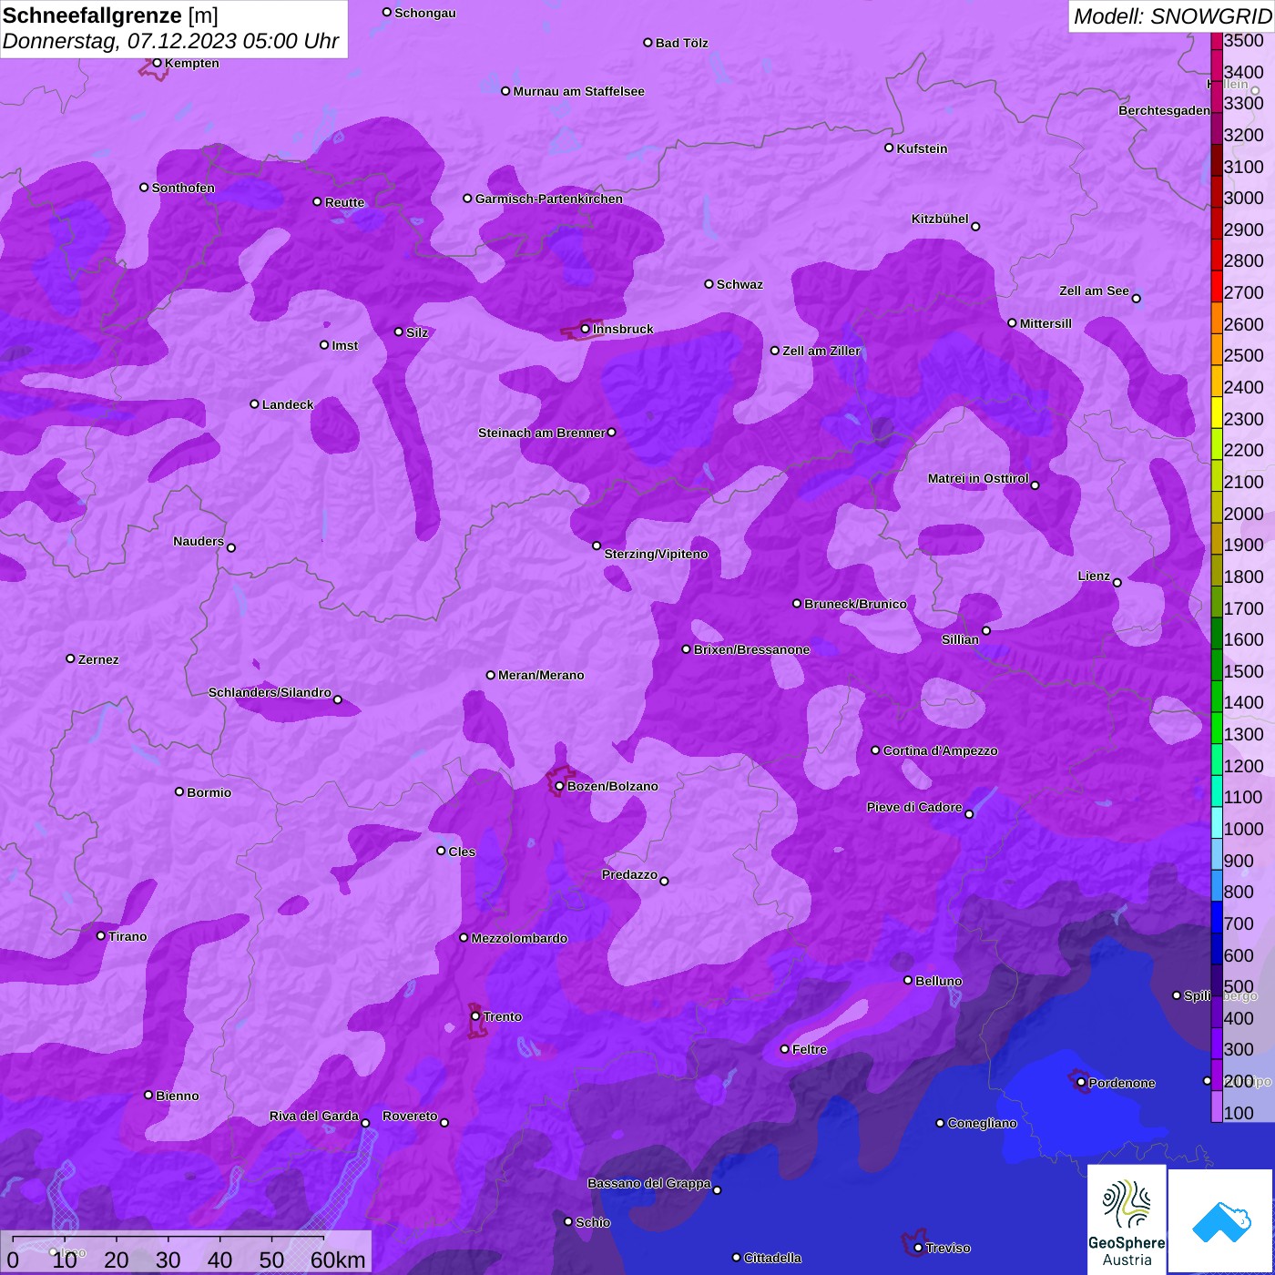The image size is (1275, 1275).
Task: Click the 60km scale bar label
Action: point(338,1260)
